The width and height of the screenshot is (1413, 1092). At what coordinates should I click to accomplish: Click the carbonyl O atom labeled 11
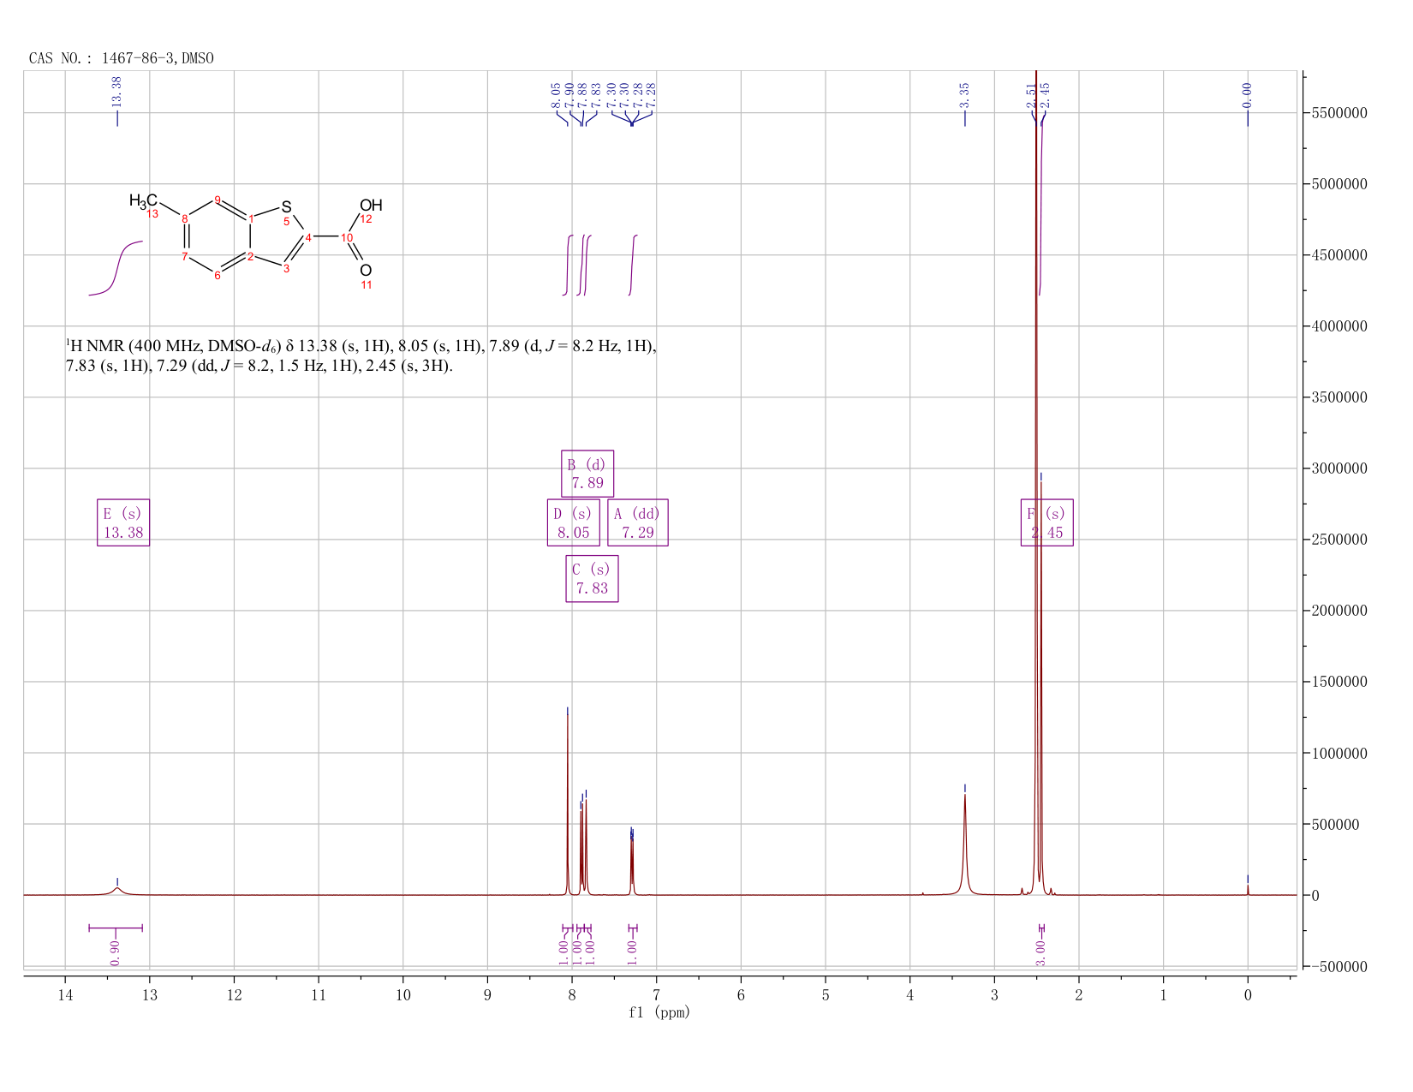coord(366,271)
